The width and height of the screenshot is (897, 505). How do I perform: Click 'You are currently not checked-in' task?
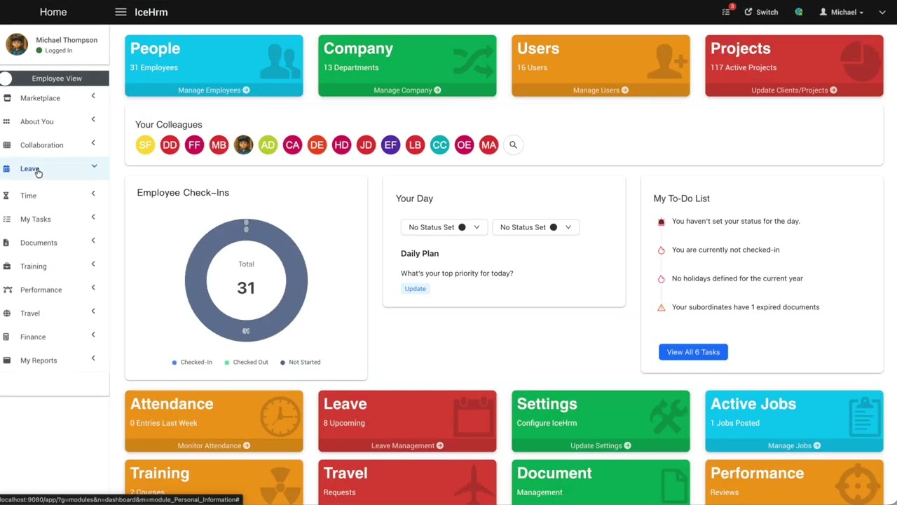[725, 250]
